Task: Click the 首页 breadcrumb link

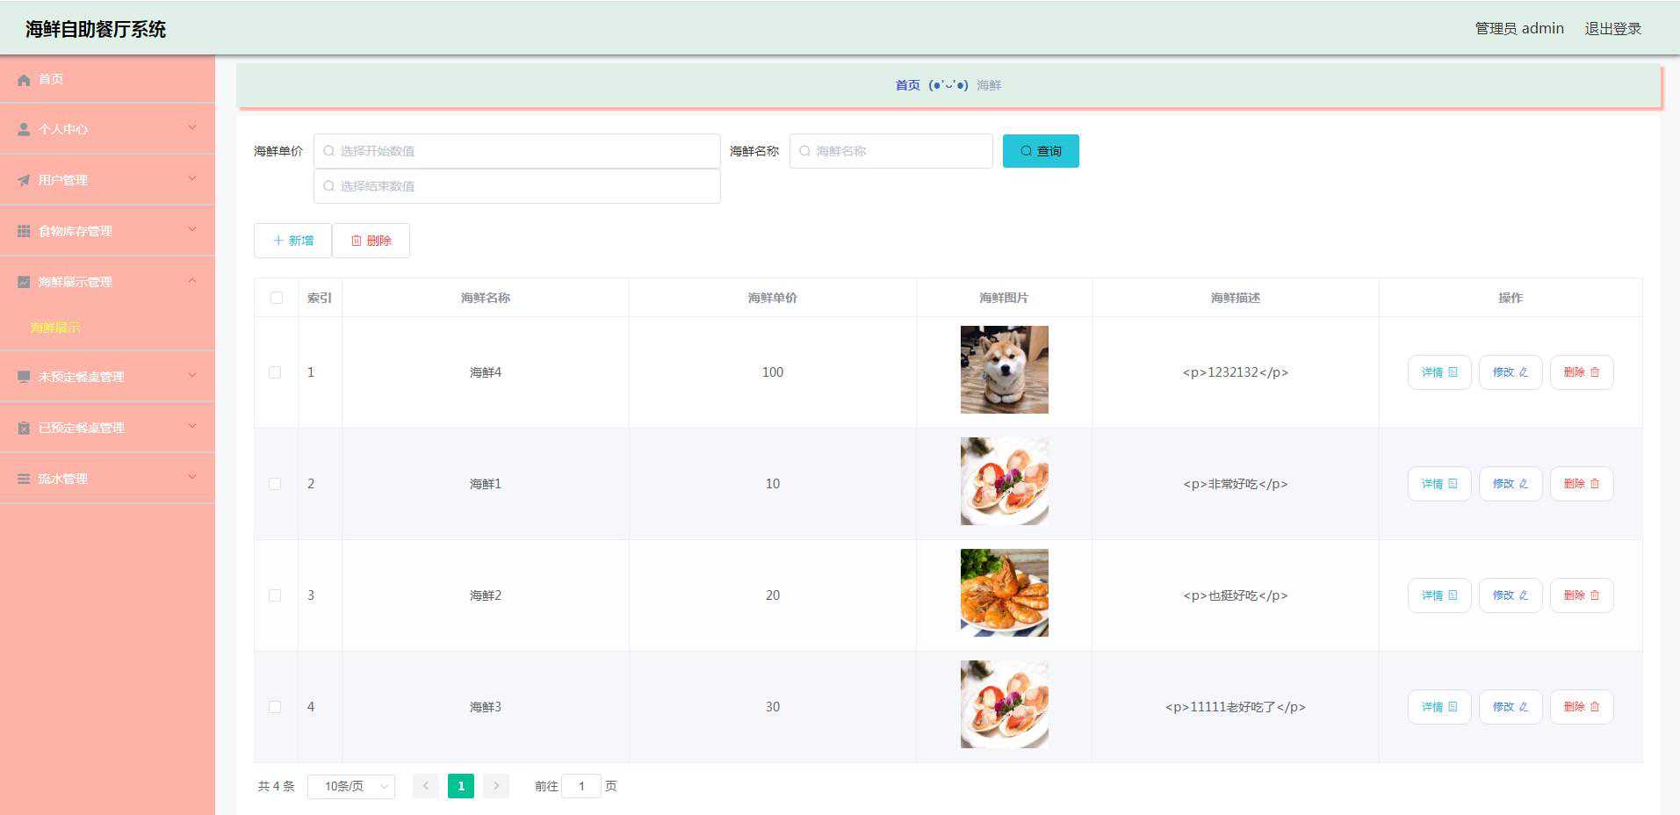Action: (x=908, y=85)
